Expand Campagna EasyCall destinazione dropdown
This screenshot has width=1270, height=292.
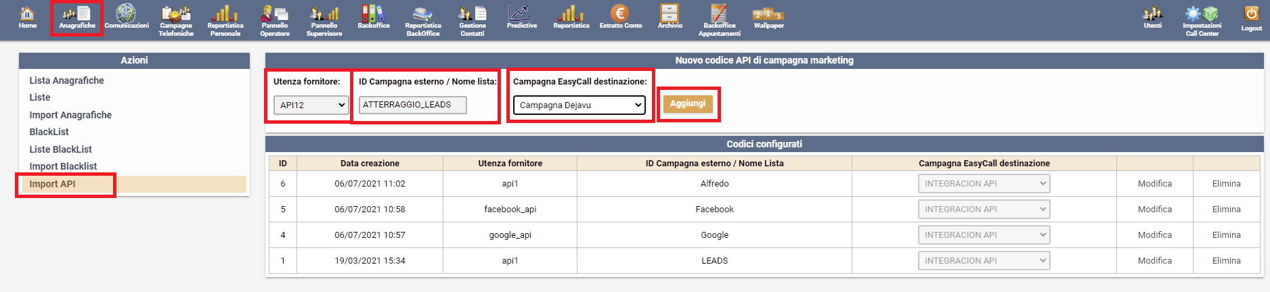[579, 105]
